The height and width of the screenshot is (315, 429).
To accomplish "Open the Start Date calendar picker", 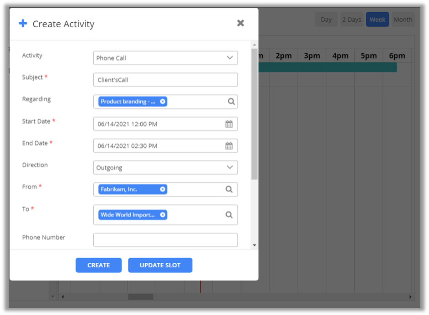I will 229,124.
